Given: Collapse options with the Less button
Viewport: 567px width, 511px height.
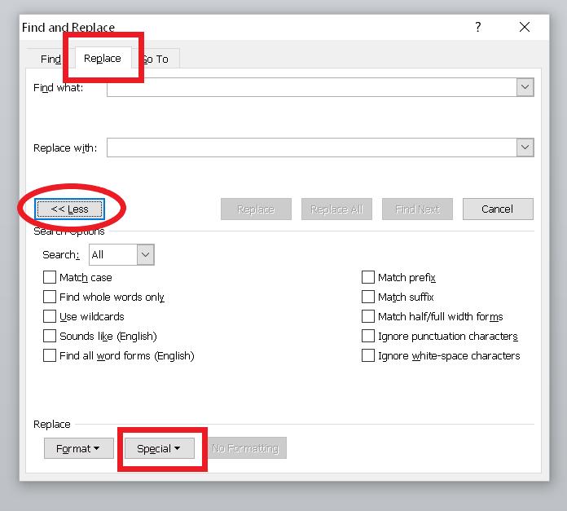Looking at the screenshot, I should click(69, 209).
